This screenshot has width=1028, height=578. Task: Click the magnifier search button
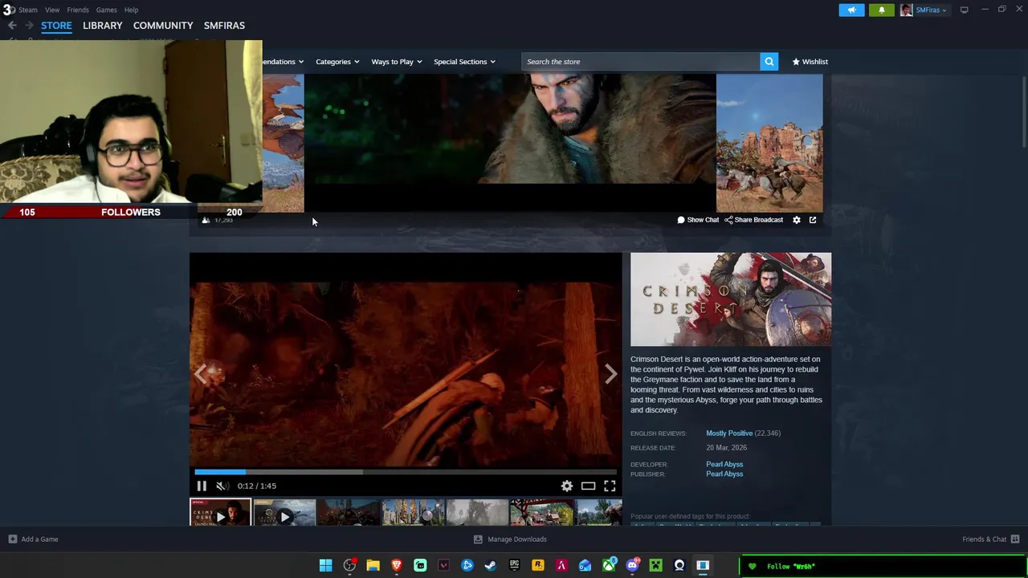[769, 62]
